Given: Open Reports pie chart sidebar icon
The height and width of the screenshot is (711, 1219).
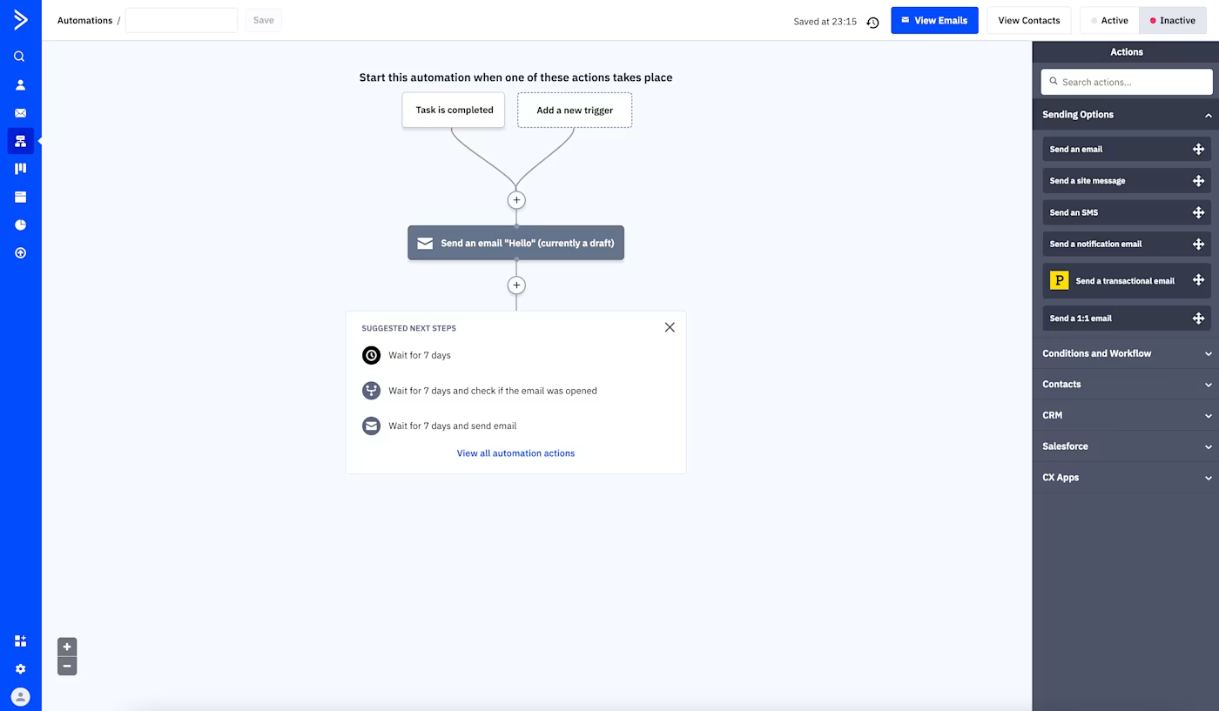Looking at the screenshot, I should click(x=20, y=225).
